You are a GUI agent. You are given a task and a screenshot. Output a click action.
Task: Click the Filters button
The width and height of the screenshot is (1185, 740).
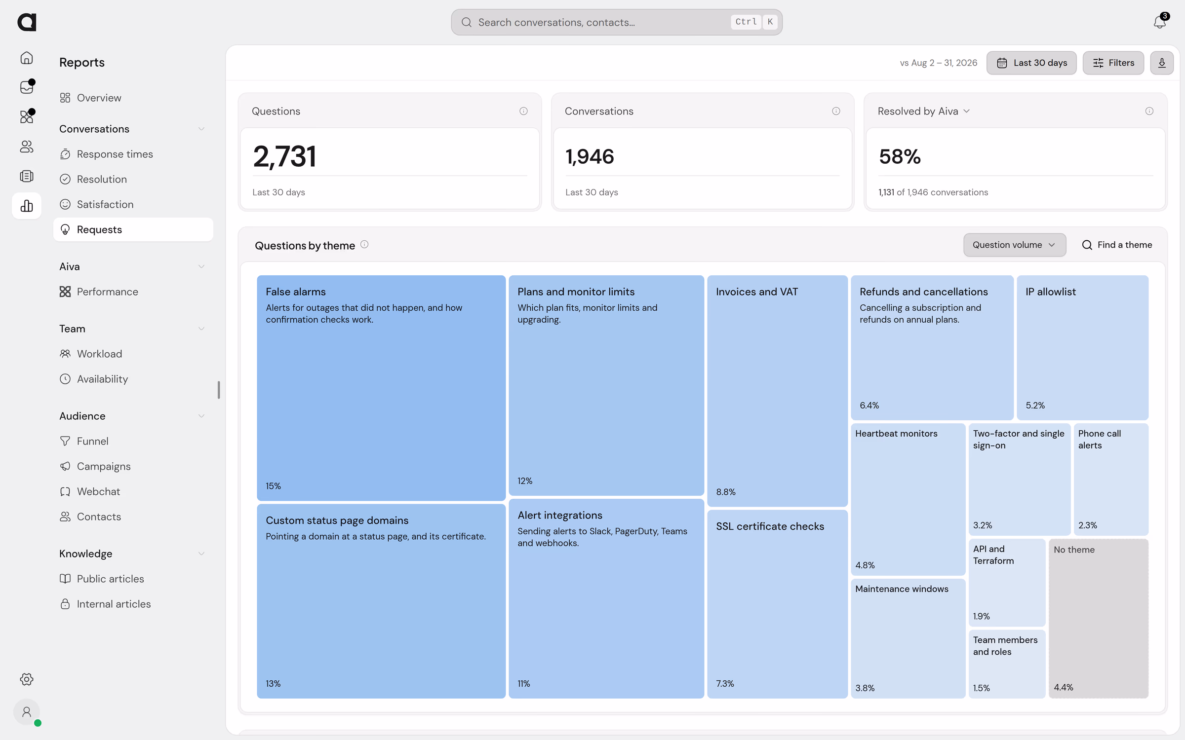tap(1113, 63)
